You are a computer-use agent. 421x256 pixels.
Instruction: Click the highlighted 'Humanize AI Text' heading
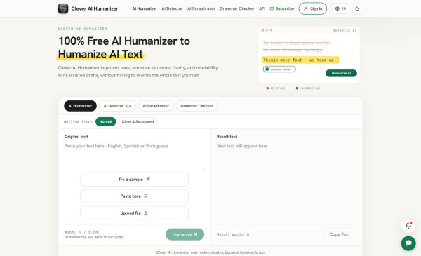coord(100,54)
